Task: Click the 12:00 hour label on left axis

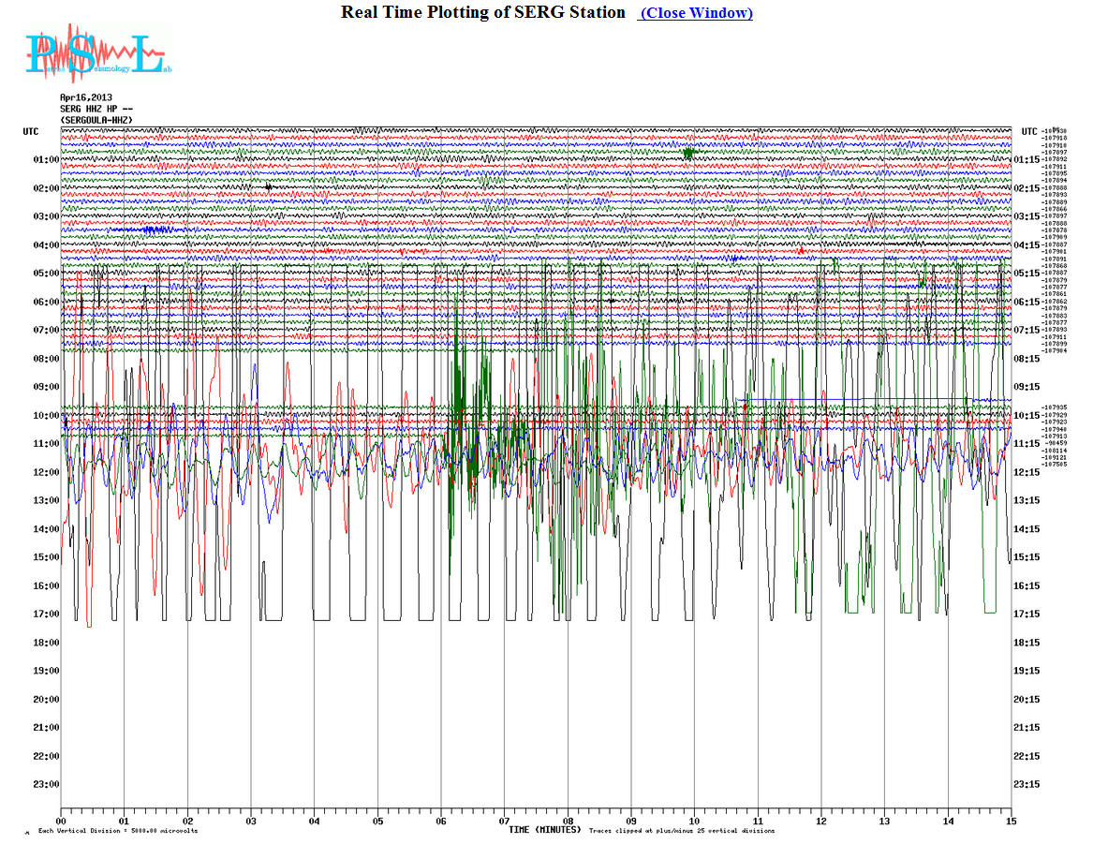Action: [46, 472]
